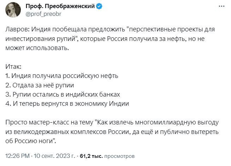Open the three-dot more options menu
The width and height of the screenshot is (231, 166).
[221, 6]
